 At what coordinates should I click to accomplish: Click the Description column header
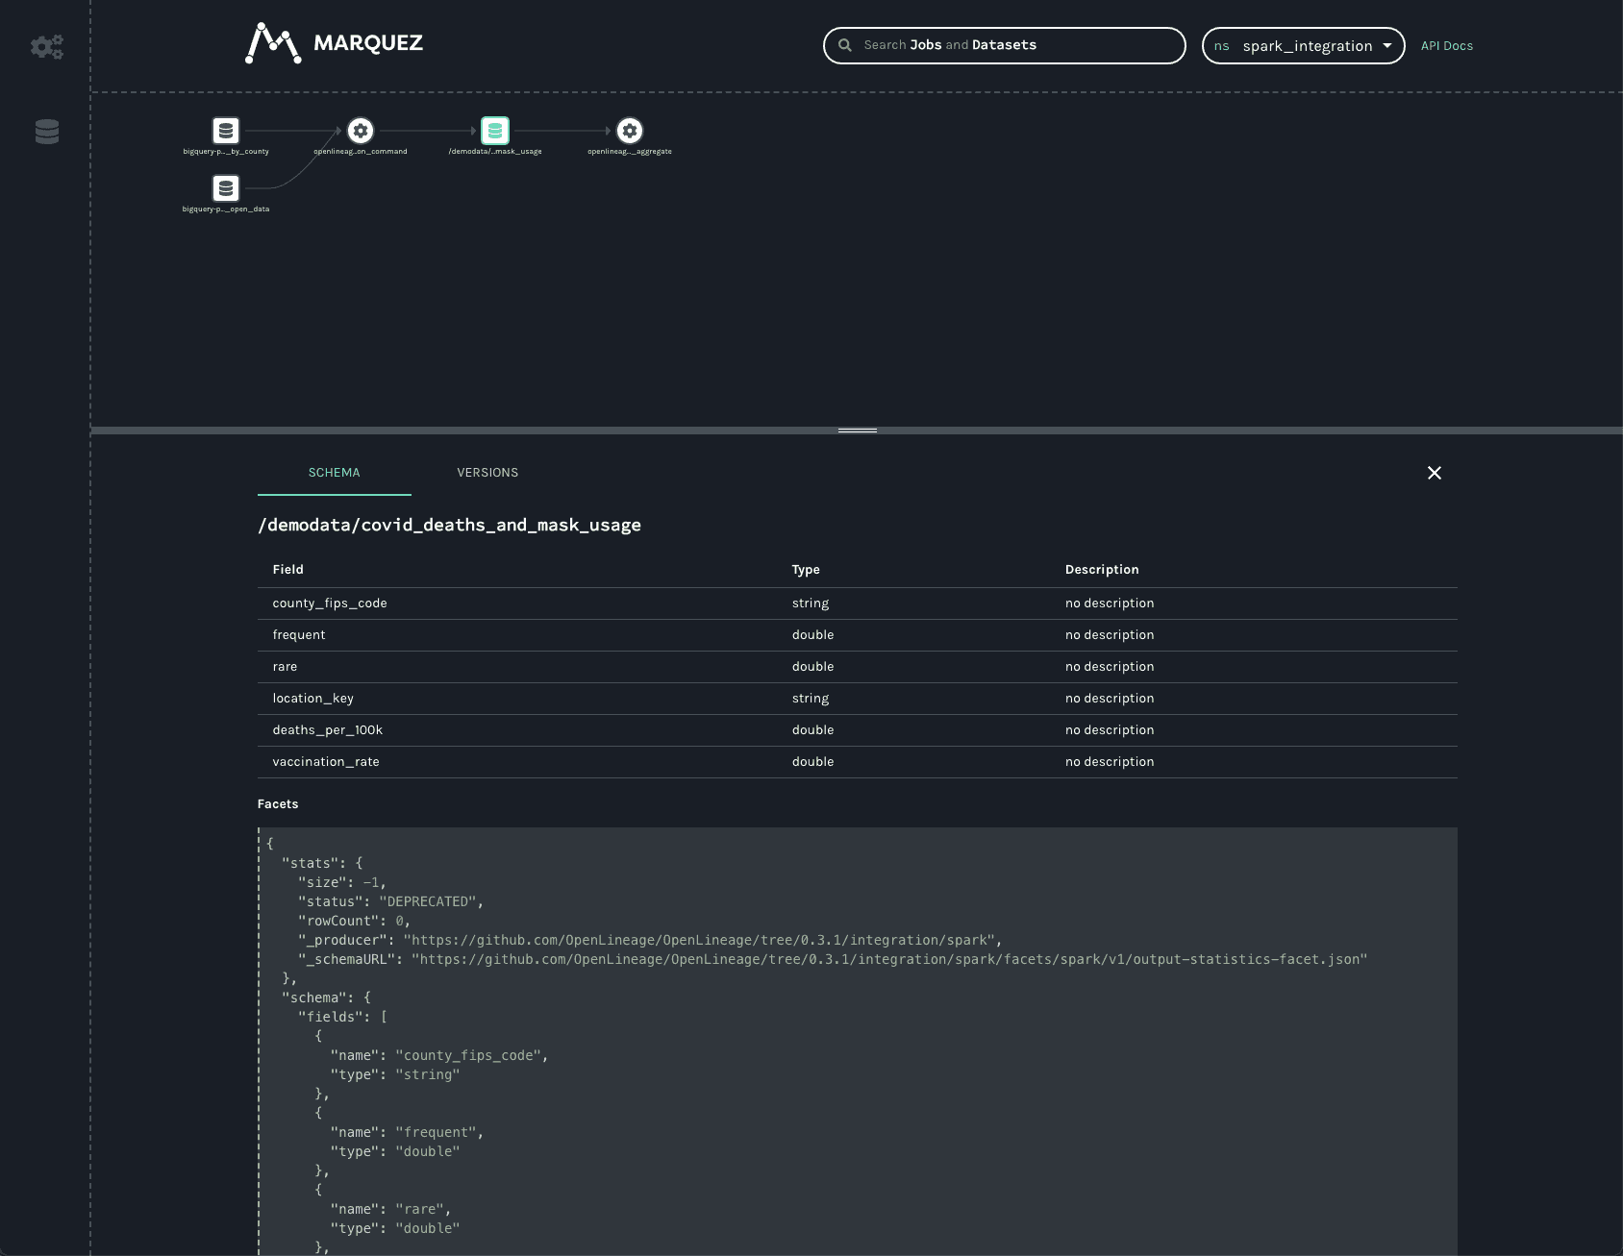pos(1102,570)
